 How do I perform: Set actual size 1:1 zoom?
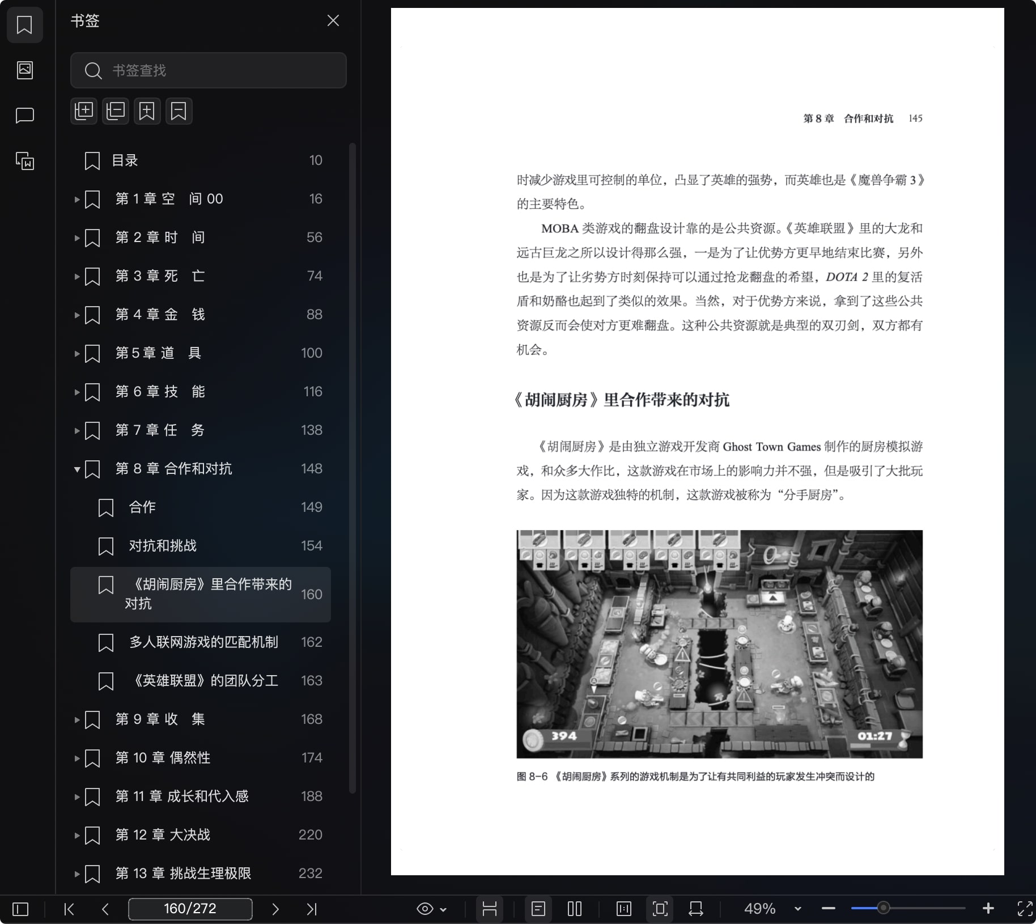624,909
